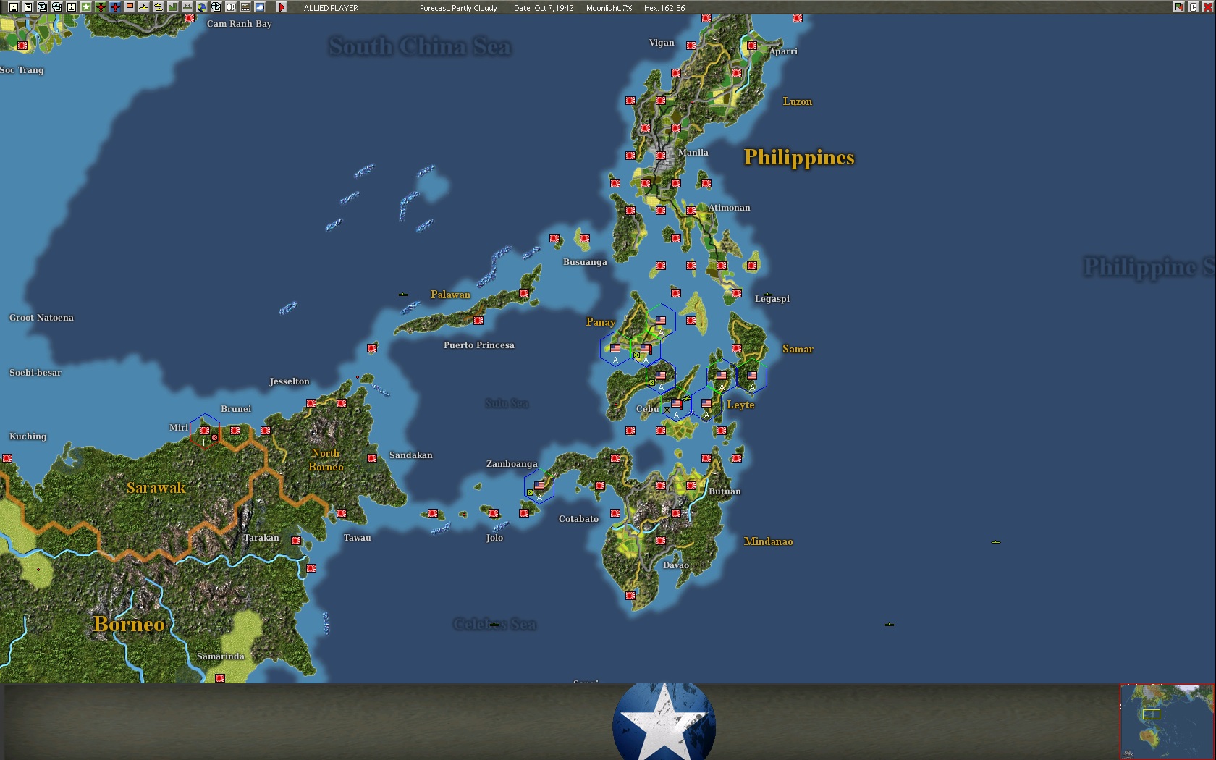Select the red plane on green icon
This screenshot has height=760, width=1216.
[x=100, y=7]
